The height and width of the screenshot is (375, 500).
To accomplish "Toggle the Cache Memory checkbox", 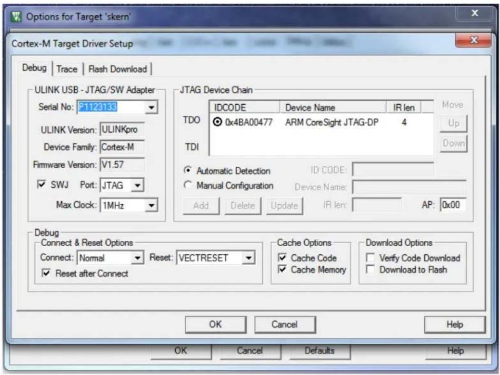I will [282, 269].
